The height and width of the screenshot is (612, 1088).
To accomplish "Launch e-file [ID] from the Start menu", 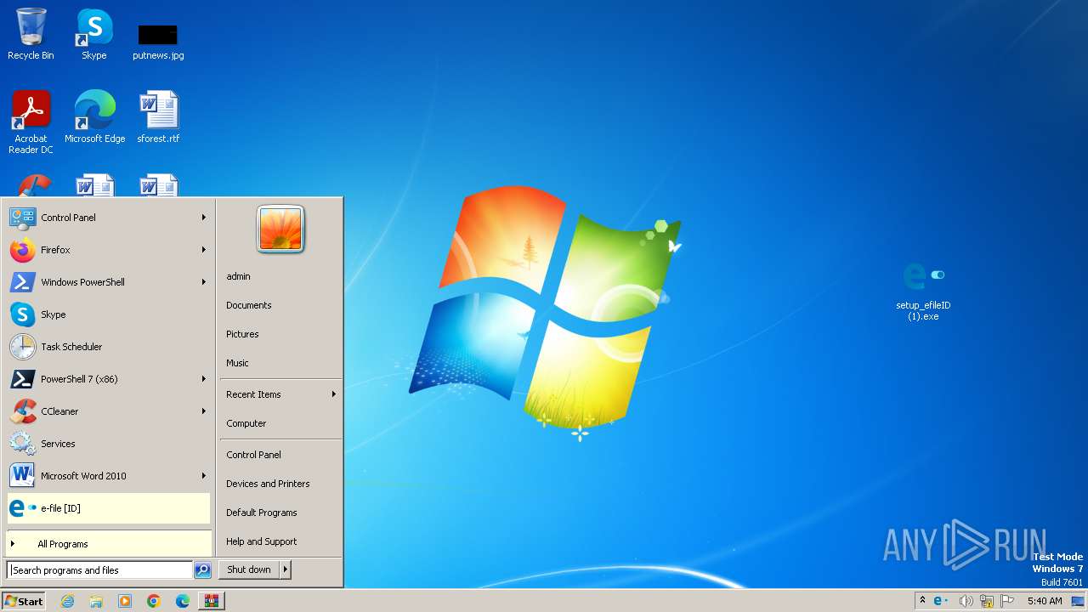I will coord(109,508).
